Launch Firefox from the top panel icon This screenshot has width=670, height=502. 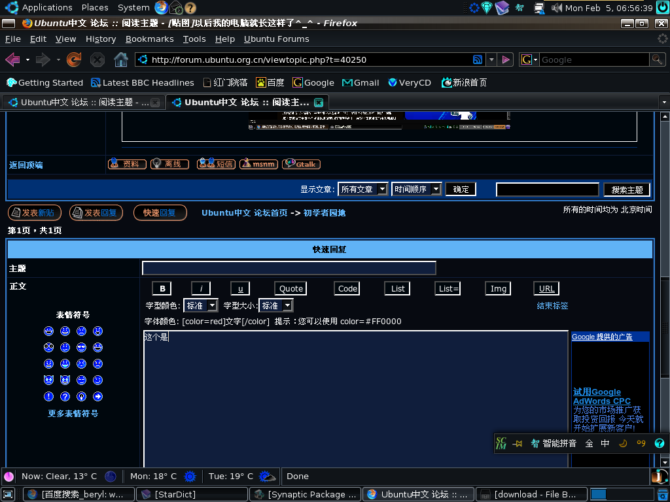coord(161,7)
